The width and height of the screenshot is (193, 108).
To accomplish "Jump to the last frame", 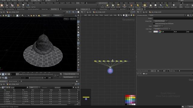I will pos(9,74).
